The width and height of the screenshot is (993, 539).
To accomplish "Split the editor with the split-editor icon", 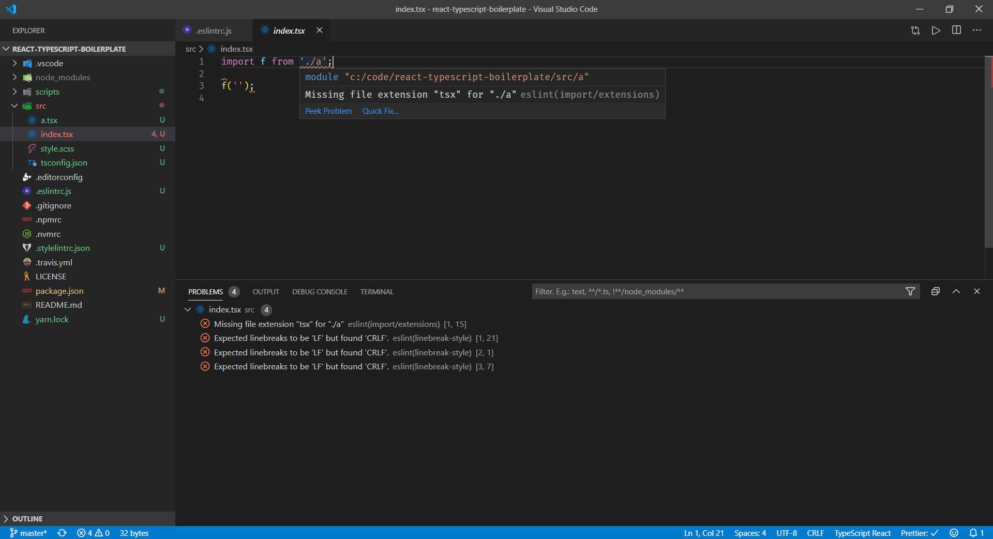I will click(x=956, y=30).
